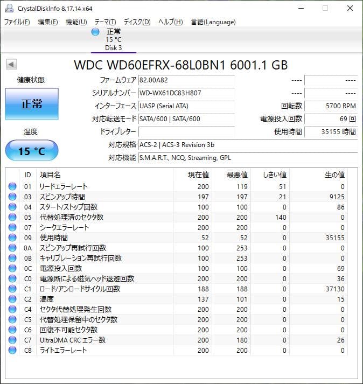The height and width of the screenshot is (384, 363).
Task: Click the 正常 health status button
Action: [x=32, y=104]
